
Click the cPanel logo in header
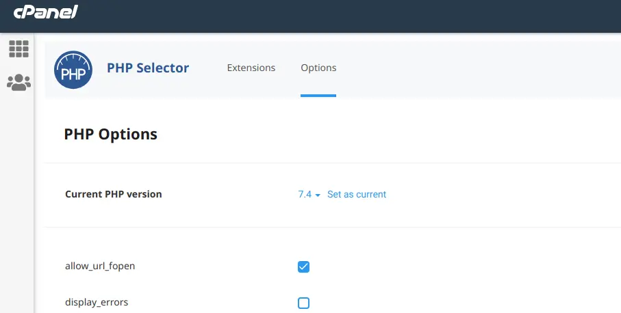46,12
